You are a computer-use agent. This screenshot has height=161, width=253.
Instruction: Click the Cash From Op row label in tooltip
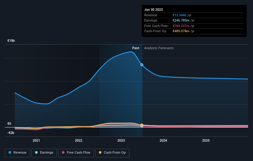[x=155, y=31]
